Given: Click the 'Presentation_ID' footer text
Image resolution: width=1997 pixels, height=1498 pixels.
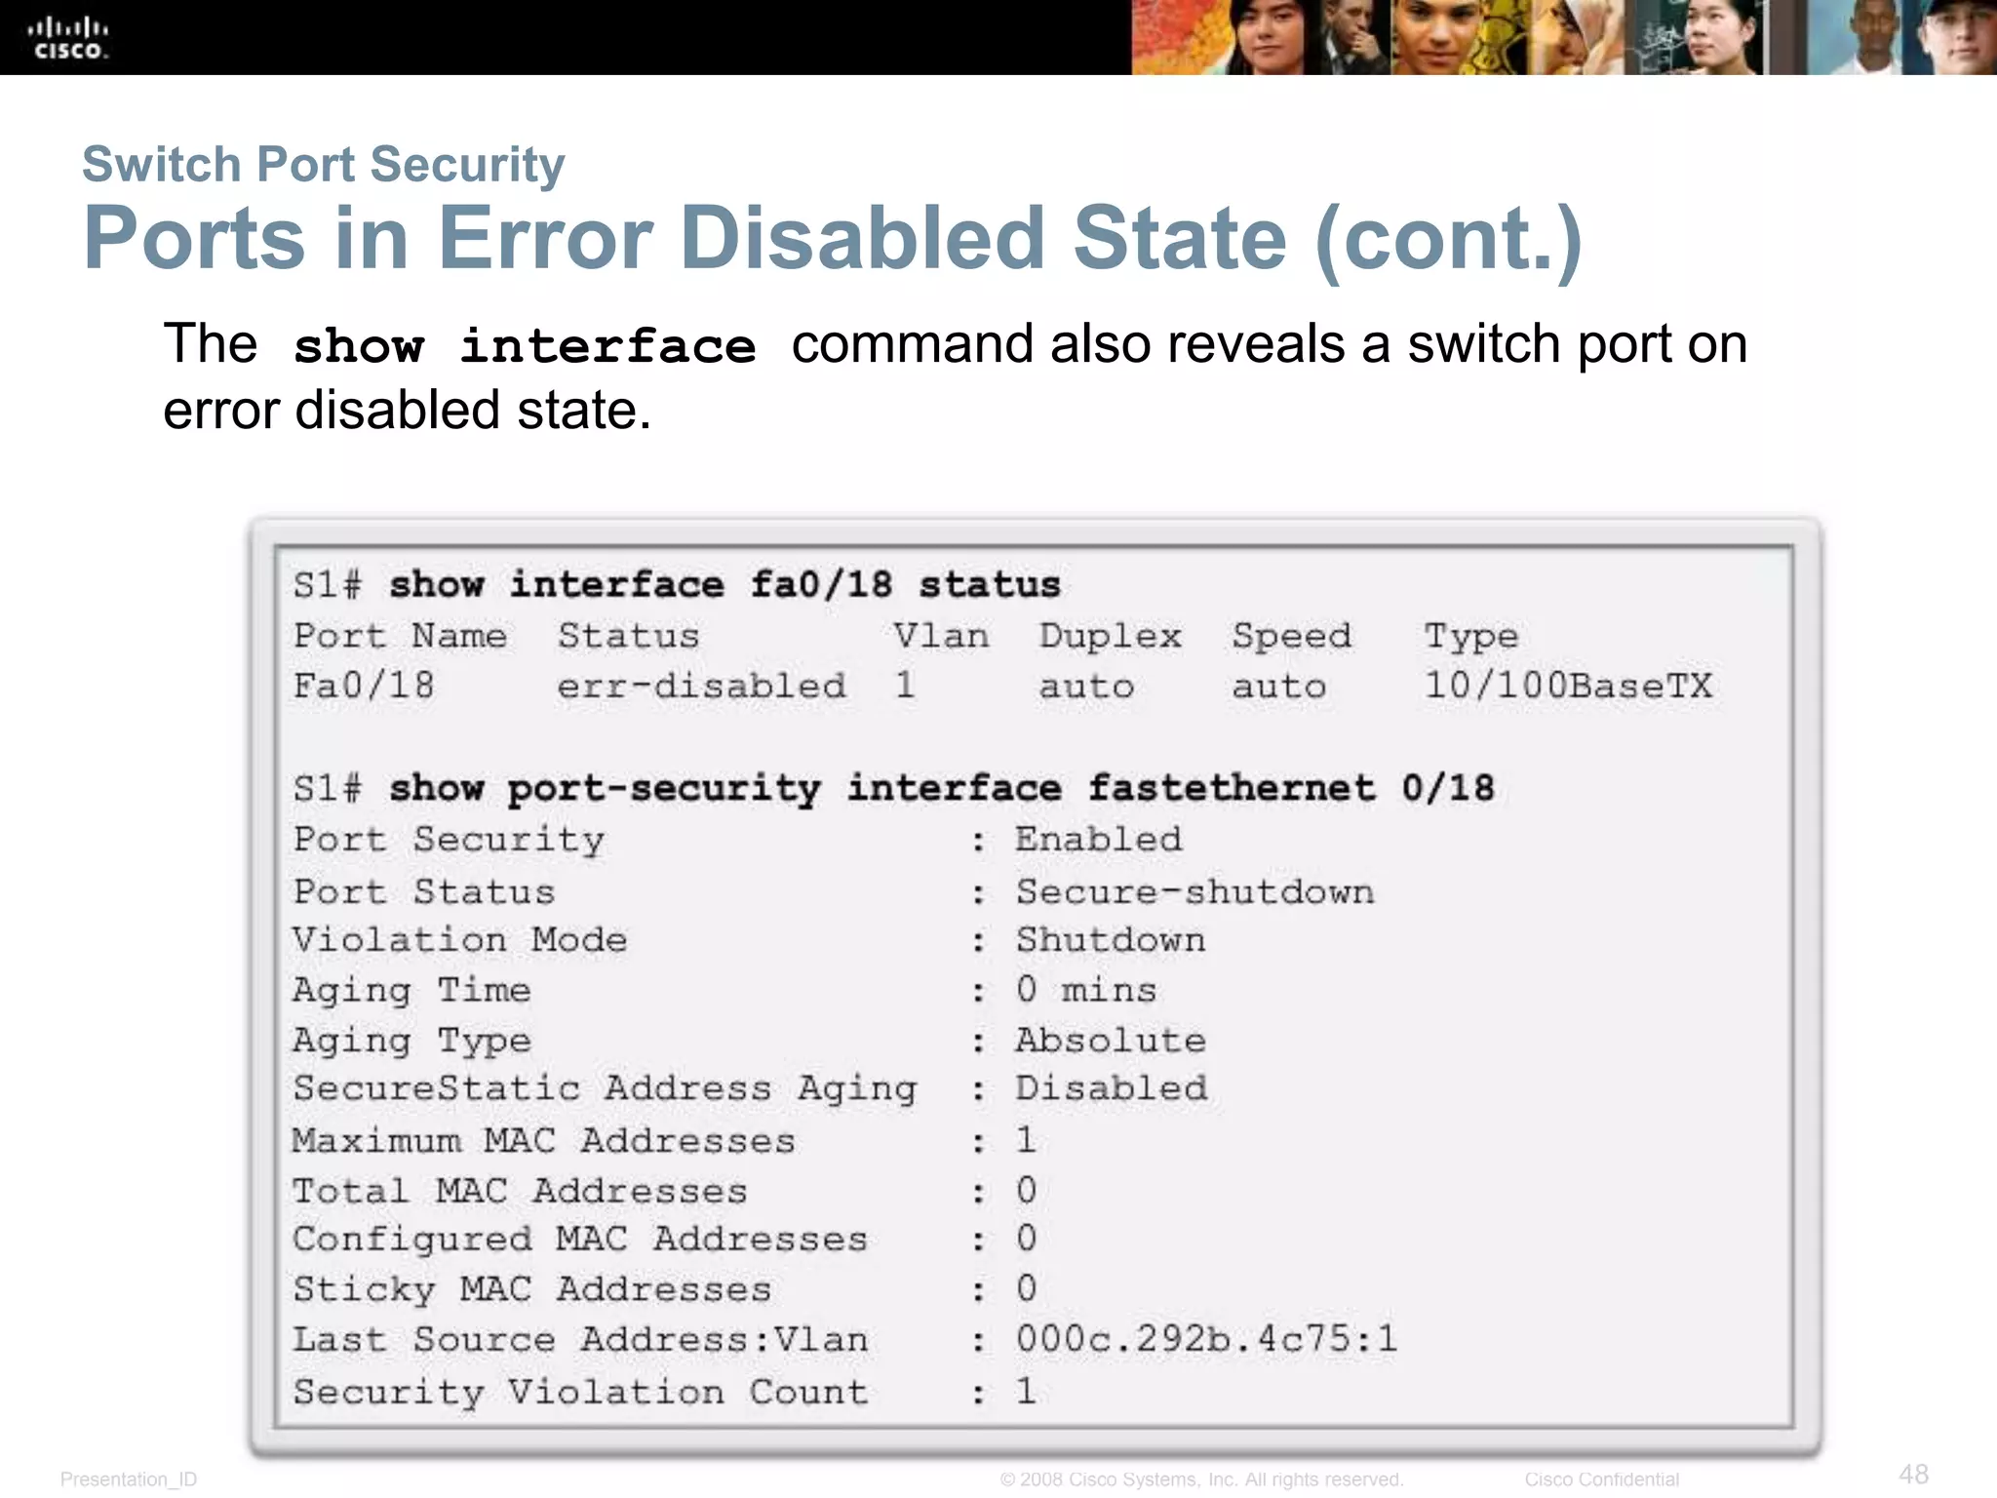Looking at the screenshot, I should click(x=129, y=1479).
